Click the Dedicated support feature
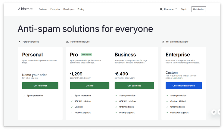 (x=179, y=113)
